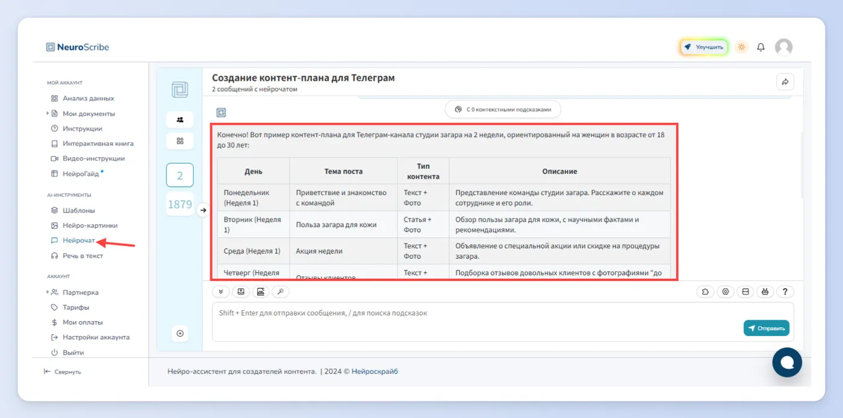843x418 pixels.
Task: Expand the chat sidebar with arrow button
Action: (x=203, y=210)
